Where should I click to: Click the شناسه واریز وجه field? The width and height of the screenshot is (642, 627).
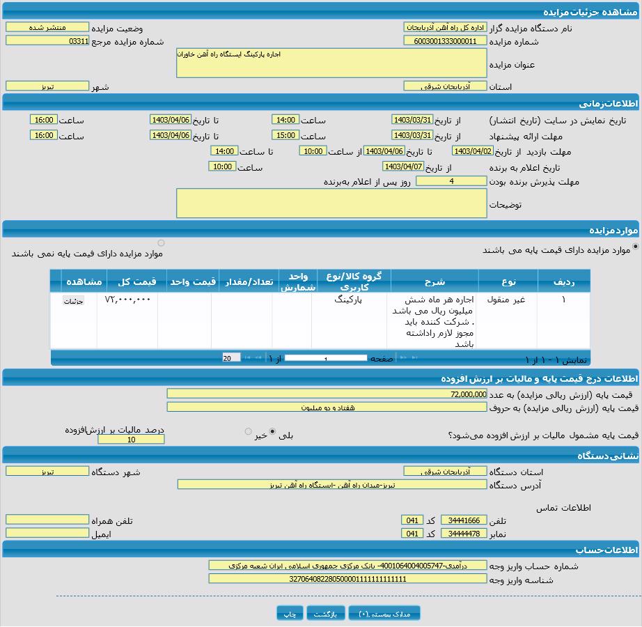(347, 579)
